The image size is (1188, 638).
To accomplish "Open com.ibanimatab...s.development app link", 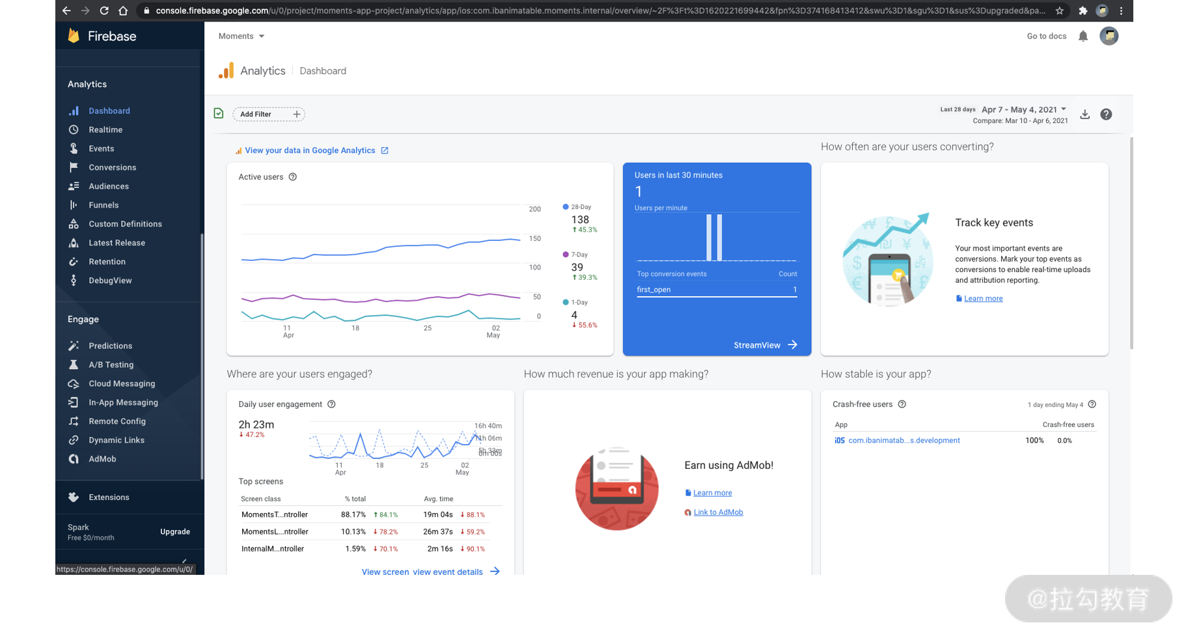I will click(904, 441).
